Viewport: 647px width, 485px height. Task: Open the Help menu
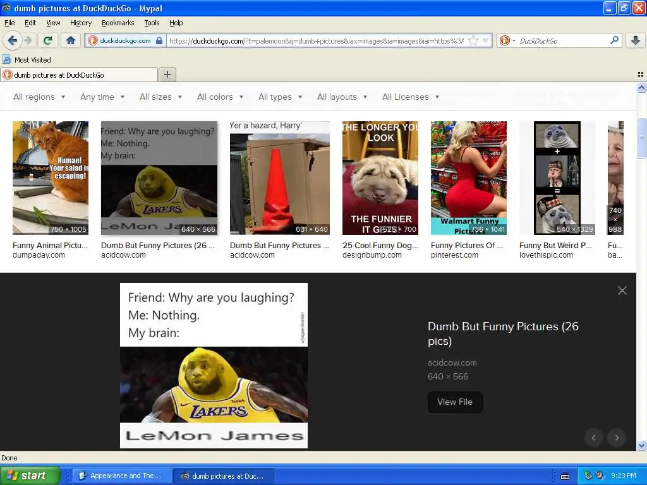[176, 23]
